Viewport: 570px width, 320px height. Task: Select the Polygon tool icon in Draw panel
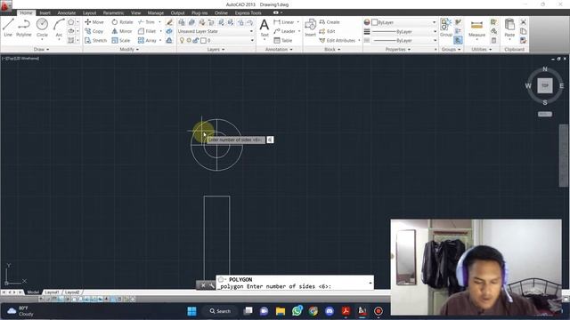[71, 22]
